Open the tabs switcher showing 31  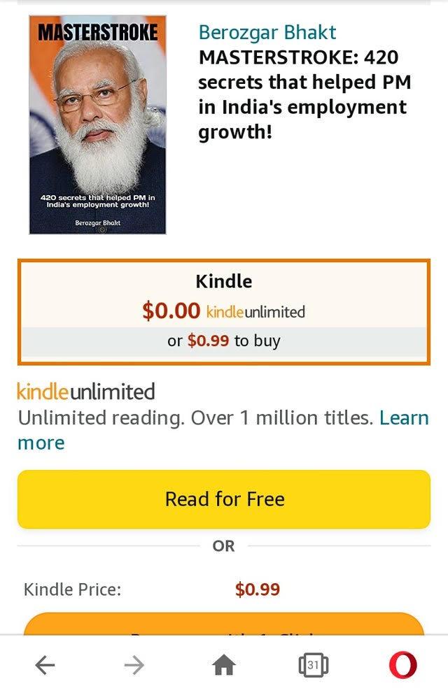(313, 665)
